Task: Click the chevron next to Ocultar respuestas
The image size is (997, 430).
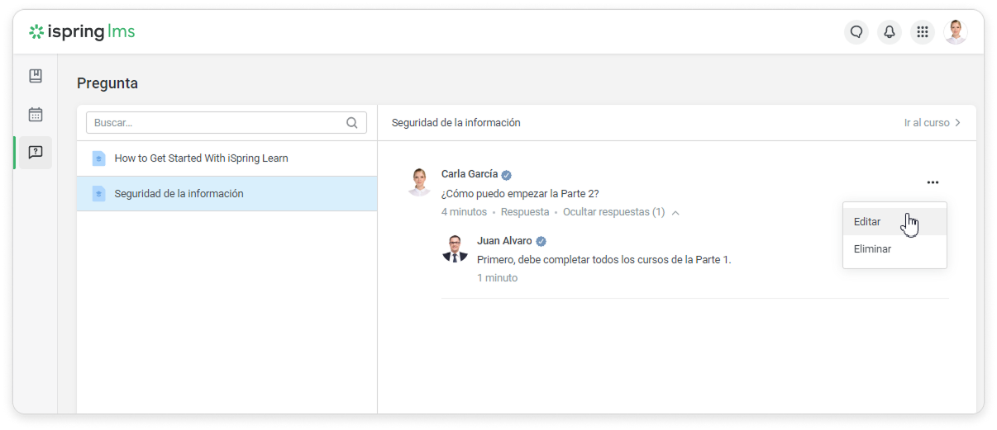Action: point(675,213)
